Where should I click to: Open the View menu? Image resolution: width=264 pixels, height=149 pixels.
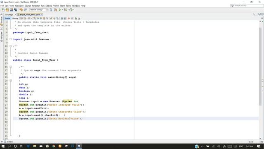(x=12, y=6)
